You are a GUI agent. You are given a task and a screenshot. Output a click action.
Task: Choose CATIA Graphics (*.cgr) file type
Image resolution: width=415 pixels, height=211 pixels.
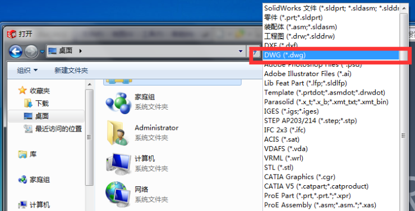(331, 177)
